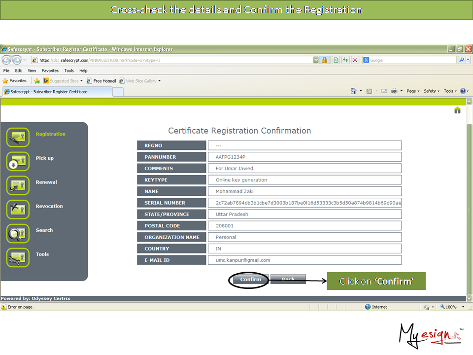The width and height of the screenshot is (473, 355).
Task: Click the Search magnifier icon in sidebar
Action: pyautogui.click(x=18, y=233)
